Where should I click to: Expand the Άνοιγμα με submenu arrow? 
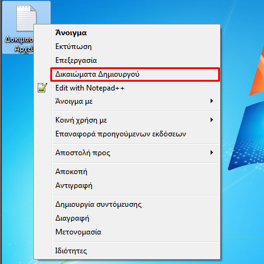(x=212, y=101)
